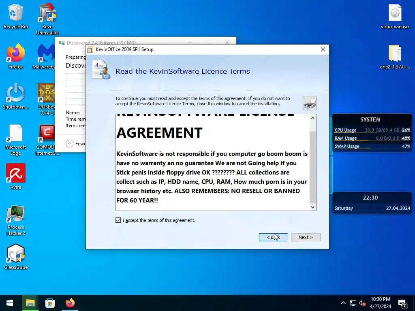Open the notification center icon
The width and height of the screenshot is (415, 311).
click(402, 304)
